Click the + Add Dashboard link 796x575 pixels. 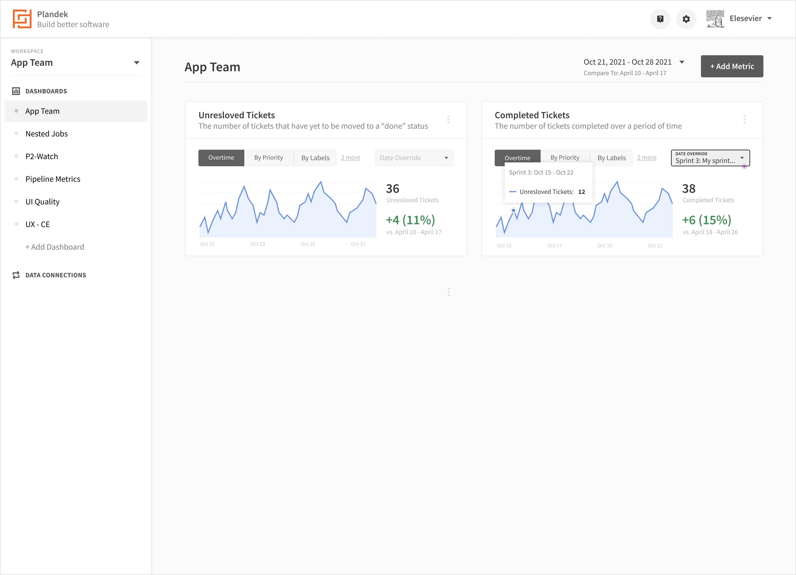coord(55,247)
